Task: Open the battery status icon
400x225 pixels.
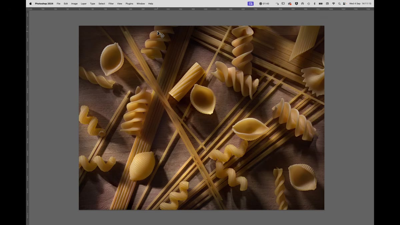Action: pyautogui.click(x=321, y=4)
